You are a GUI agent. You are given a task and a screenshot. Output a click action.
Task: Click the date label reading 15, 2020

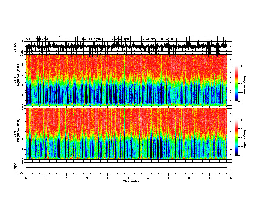click(95, 39)
